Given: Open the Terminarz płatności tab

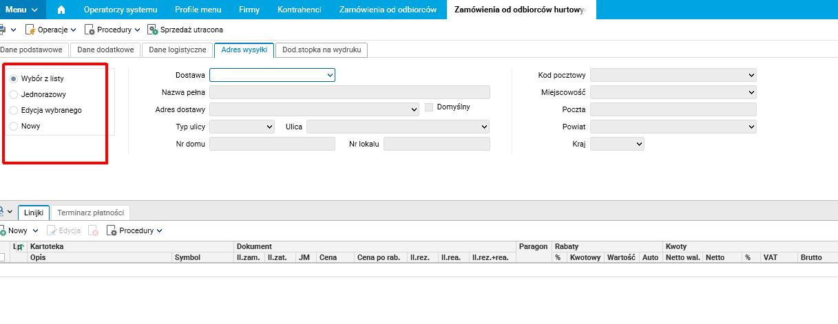Looking at the screenshot, I should click(x=92, y=213).
